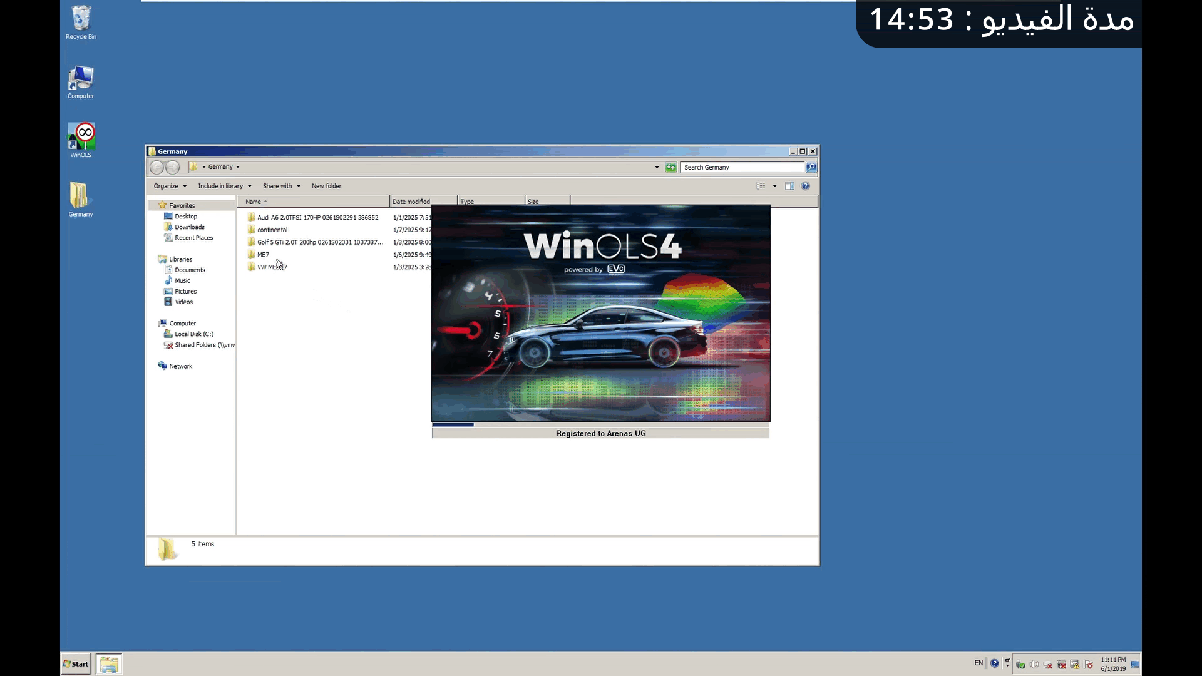Sort by the Name column header
The height and width of the screenshot is (676, 1202).
point(254,202)
